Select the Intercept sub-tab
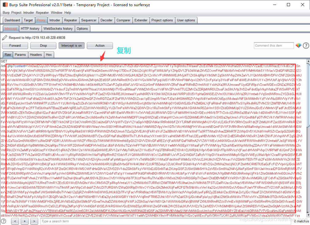310x225 pixels. [x=11, y=29]
